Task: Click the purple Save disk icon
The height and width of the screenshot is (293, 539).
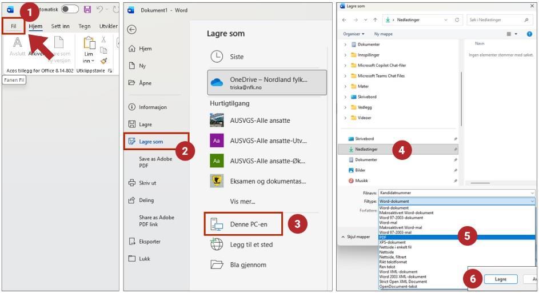Action: click(87, 9)
